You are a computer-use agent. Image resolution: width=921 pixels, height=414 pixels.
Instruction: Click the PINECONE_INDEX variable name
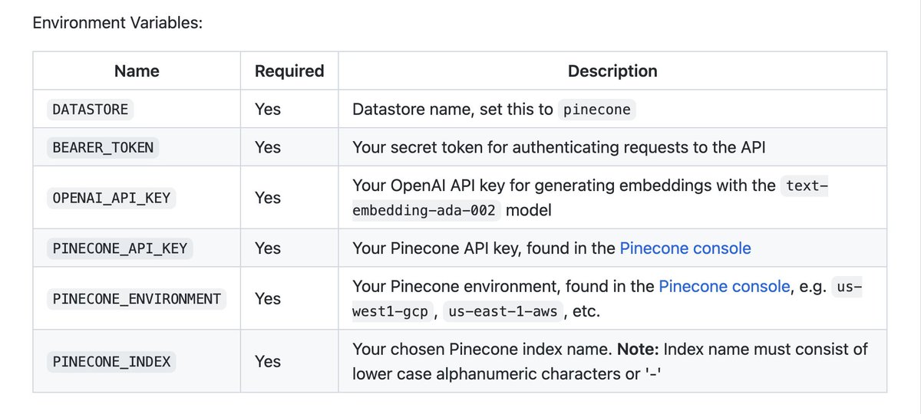click(111, 361)
